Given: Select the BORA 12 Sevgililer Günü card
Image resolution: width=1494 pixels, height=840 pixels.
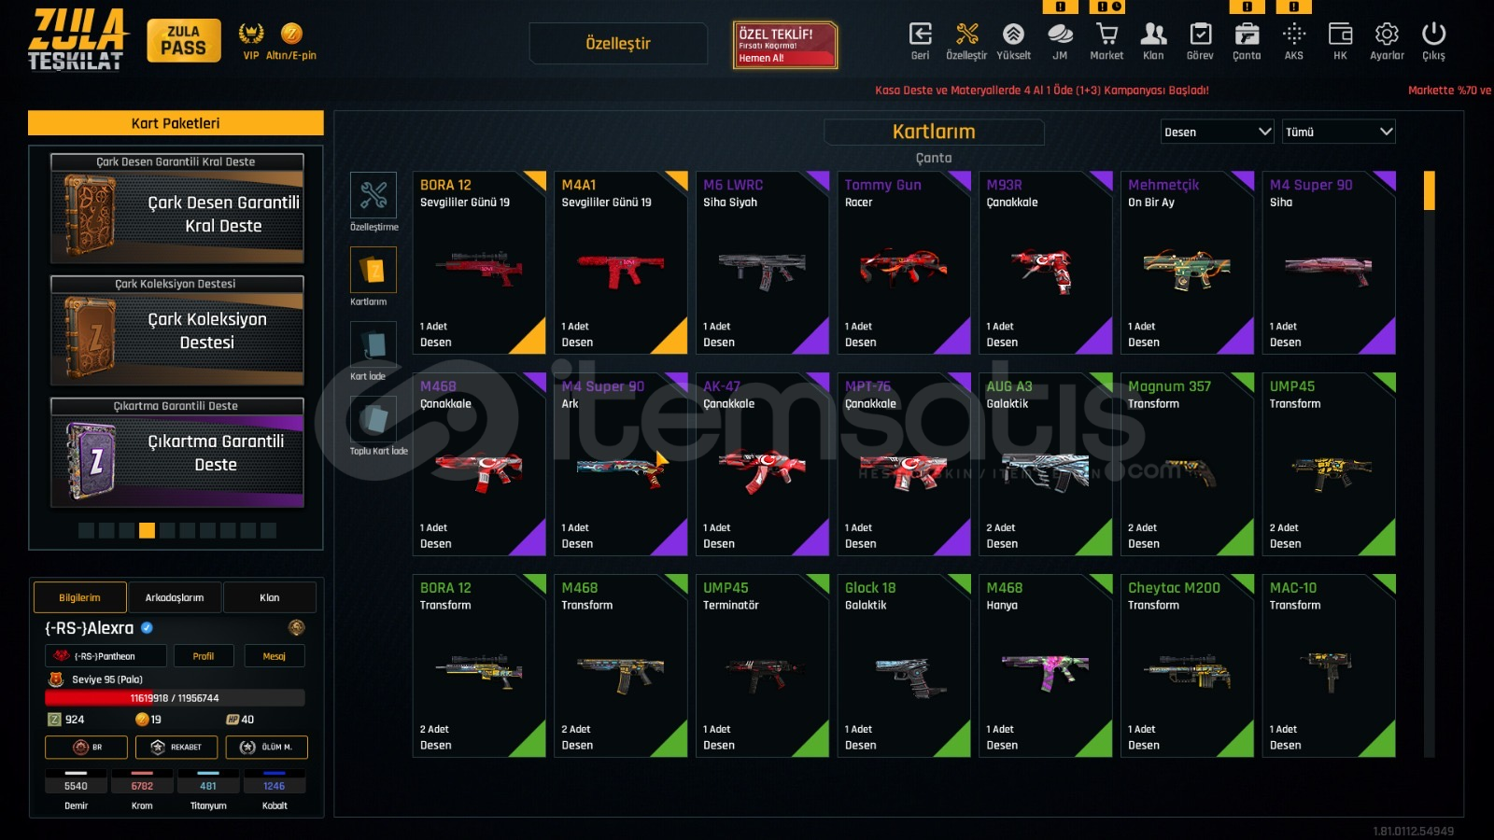Looking at the screenshot, I should 479,262.
